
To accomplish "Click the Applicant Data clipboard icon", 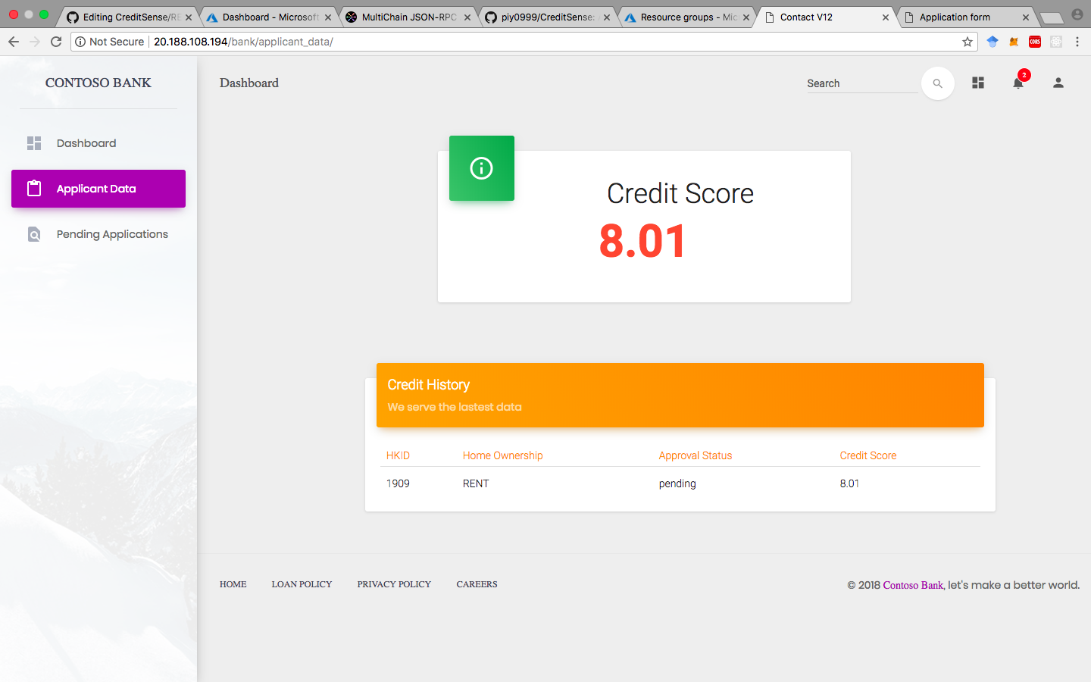I will point(34,188).
